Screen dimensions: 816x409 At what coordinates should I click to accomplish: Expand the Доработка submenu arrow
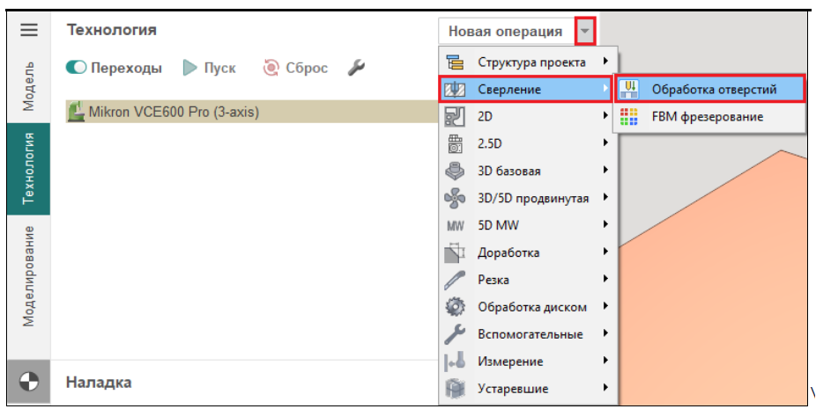click(605, 252)
